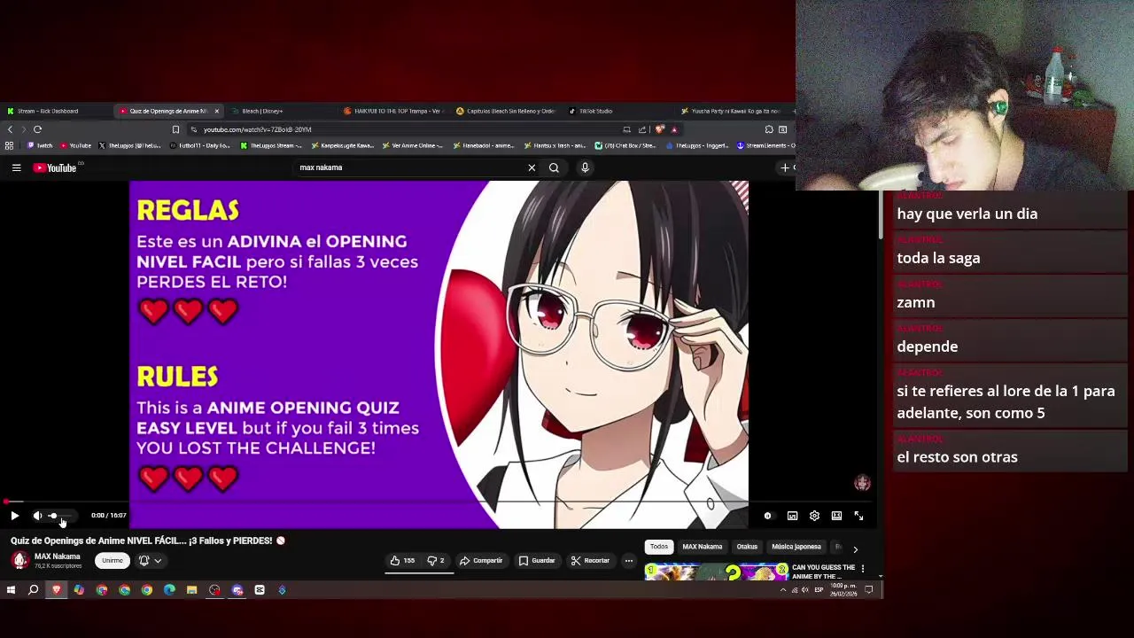Select the Música japonesa filter chip
This screenshot has width=1134, height=638.
796,547
